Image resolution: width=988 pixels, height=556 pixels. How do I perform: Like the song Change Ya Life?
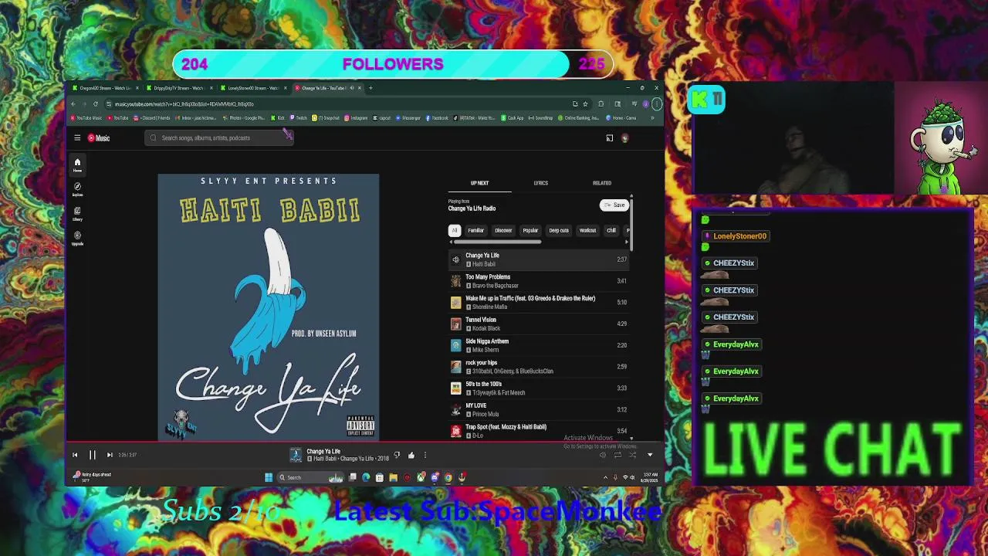[411, 456]
